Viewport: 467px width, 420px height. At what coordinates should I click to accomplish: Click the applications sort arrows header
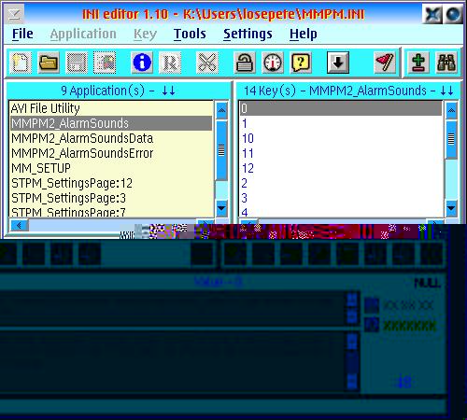pos(168,91)
